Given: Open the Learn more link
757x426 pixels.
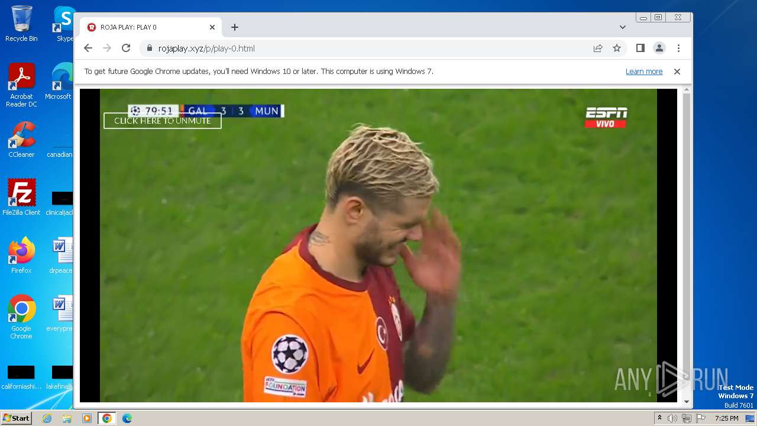Looking at the screenshot, I should pos(644,72).
